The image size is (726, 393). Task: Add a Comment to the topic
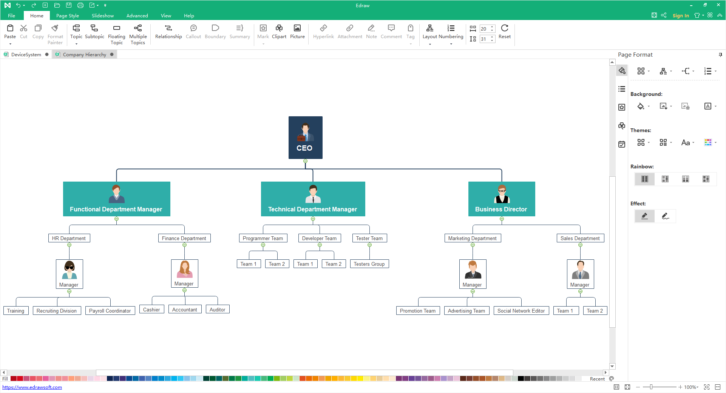click(391, 32)
